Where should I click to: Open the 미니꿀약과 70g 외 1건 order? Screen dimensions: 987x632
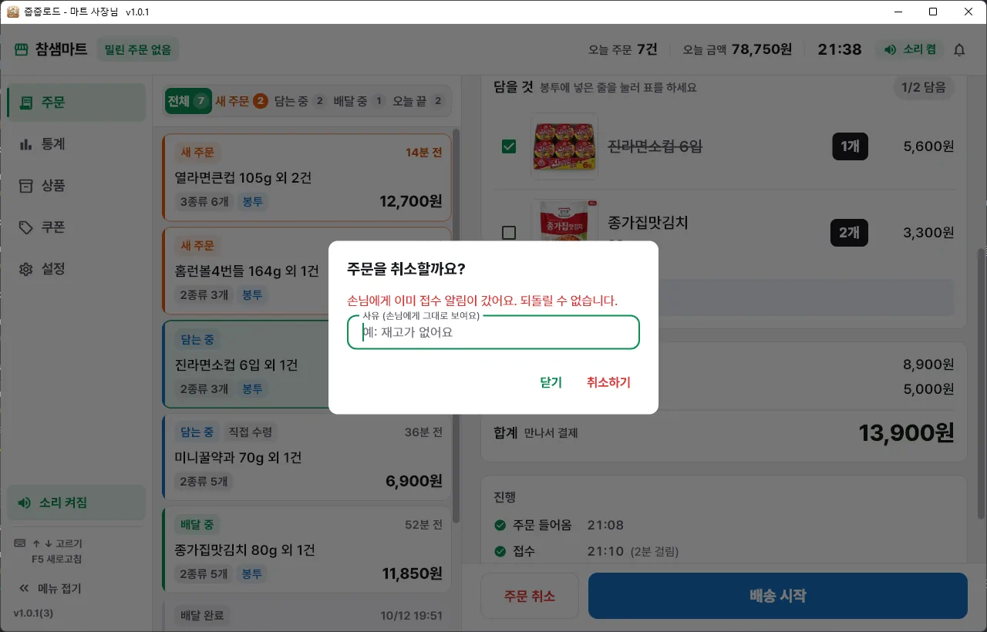click(307, 457)
